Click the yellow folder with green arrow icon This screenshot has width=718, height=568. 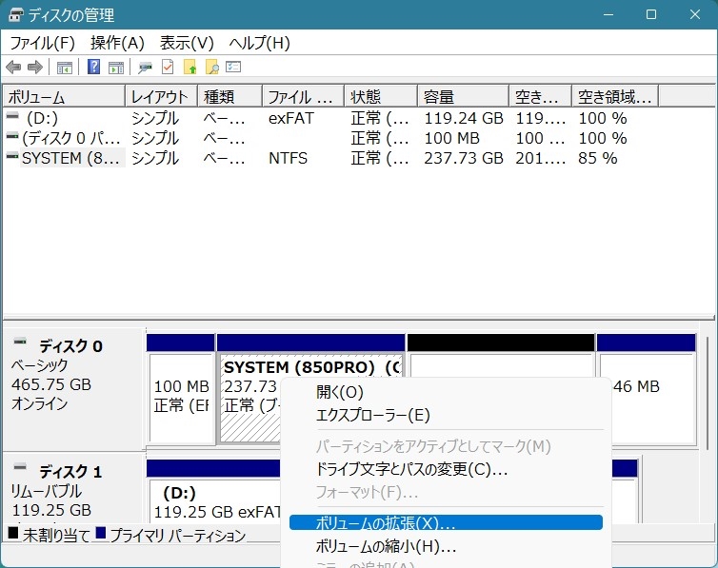click(190, 68)
